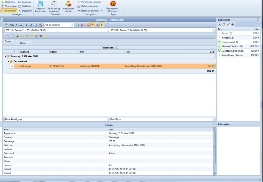Click Gehe zu Auswahl
The height and width of the screenshot is (182, 263).
pos(88,6)
